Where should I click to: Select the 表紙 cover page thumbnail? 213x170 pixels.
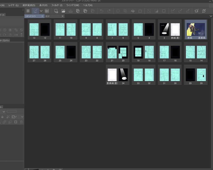coord(196,29)
